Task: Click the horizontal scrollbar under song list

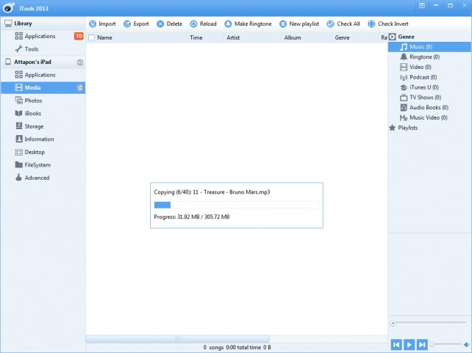Action: (x=176, y=338)
